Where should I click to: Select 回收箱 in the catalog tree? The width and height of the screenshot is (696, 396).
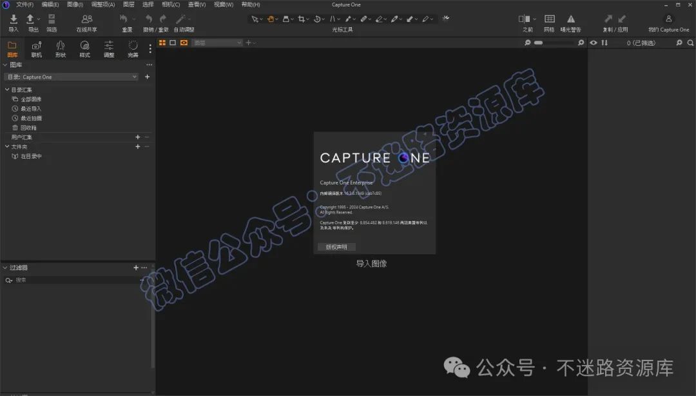coord(28,128)
